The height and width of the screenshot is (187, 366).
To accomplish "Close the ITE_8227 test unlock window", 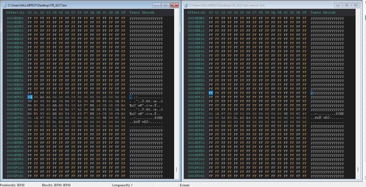I will pyautogui.click(x=356, y=5).
